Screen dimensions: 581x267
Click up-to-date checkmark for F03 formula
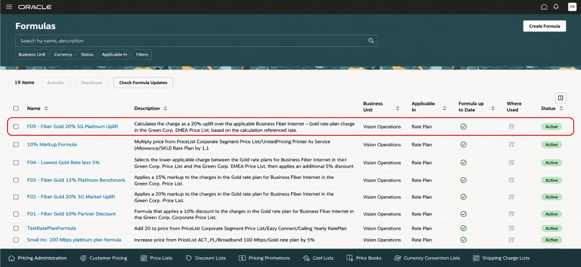[x=463, y=180]
